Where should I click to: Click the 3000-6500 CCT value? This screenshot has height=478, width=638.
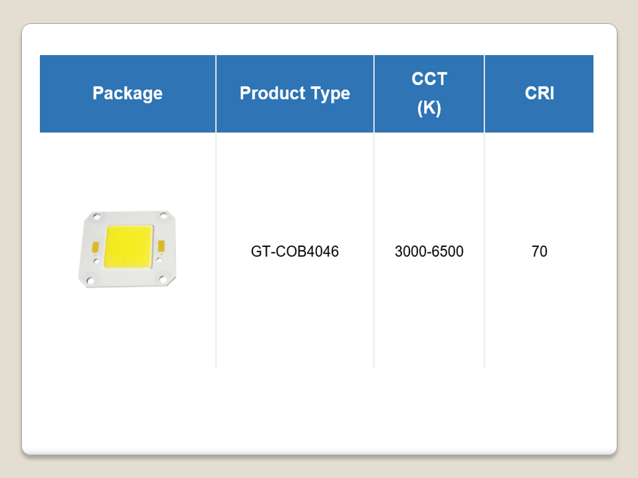(x=429, y=252)
